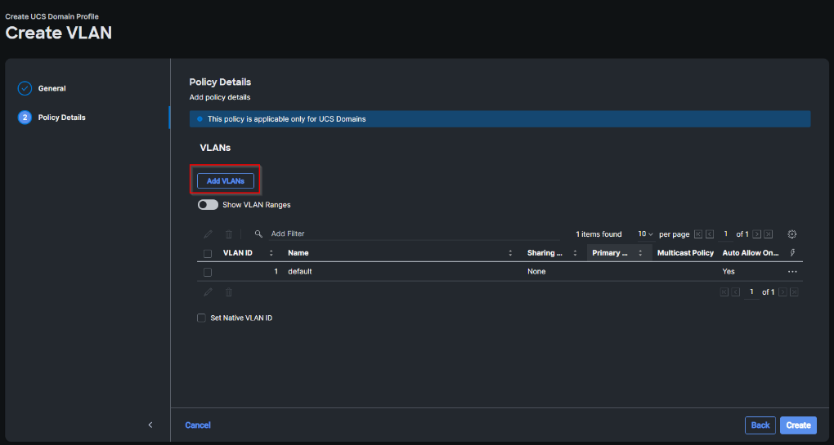The width and height of the screenshot is (834, 445).
Task: Open the row actions ellipsis for default VLAN
Action: tap(791, 271)
